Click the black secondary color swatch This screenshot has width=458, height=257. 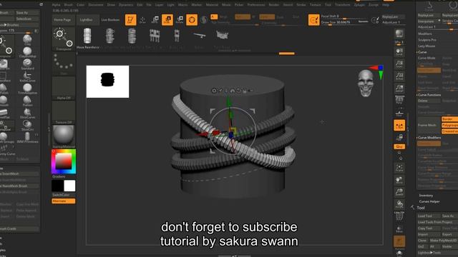click(57, 186)
